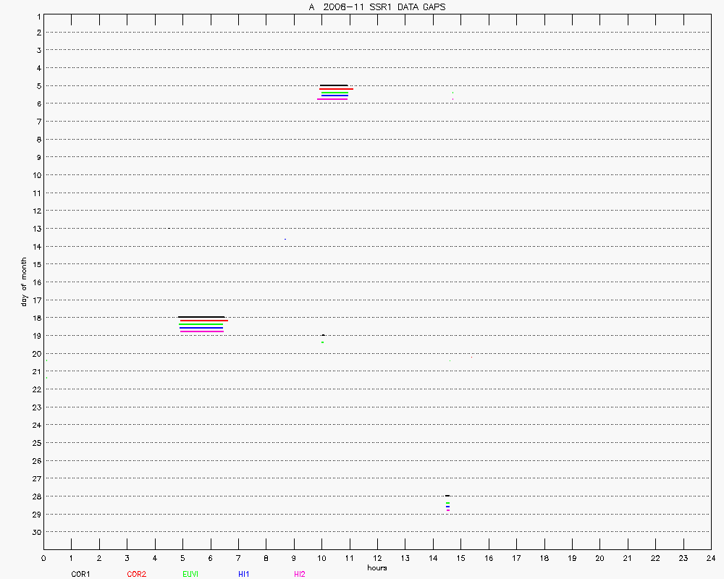Click the black COR1 gap bar on day 5
The width and height of the screenshot is (724, 579).
click(334, 85)
